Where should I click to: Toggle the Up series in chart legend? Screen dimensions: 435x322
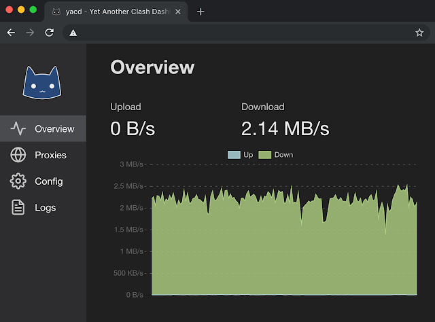click(240, 155)
